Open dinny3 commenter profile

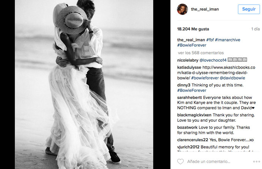184,85
